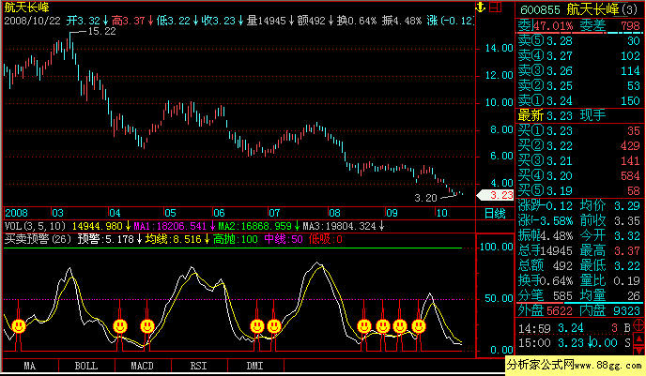The width and height of the screenshot is (646, 376).
Task: Select the 卖⑤ 3.28 ask row
Action: pyautogui.click(x=578, y=40)
